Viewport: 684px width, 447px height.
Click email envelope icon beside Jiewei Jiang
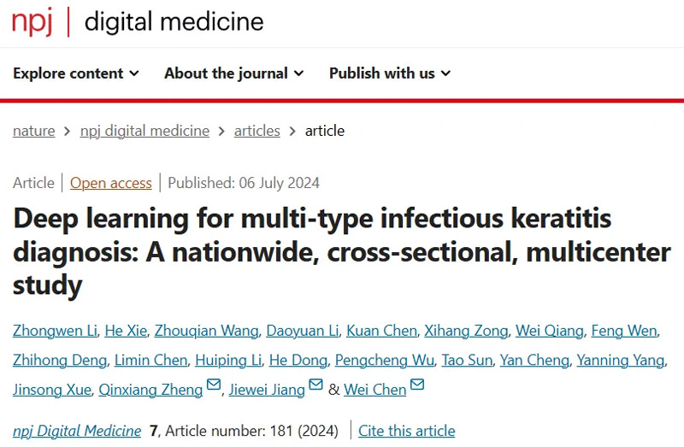point(315,385)
